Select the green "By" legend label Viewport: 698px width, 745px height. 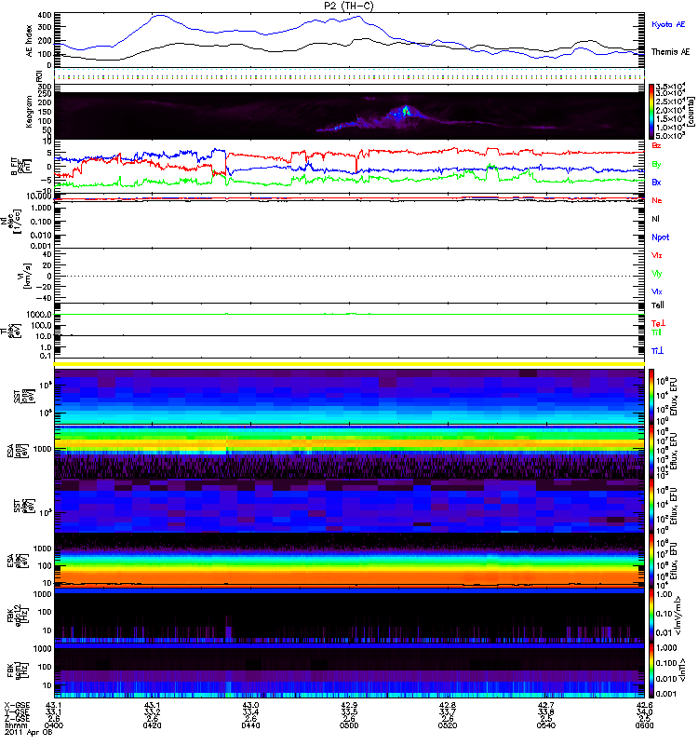pyautogui.click(x=656, y=165)
